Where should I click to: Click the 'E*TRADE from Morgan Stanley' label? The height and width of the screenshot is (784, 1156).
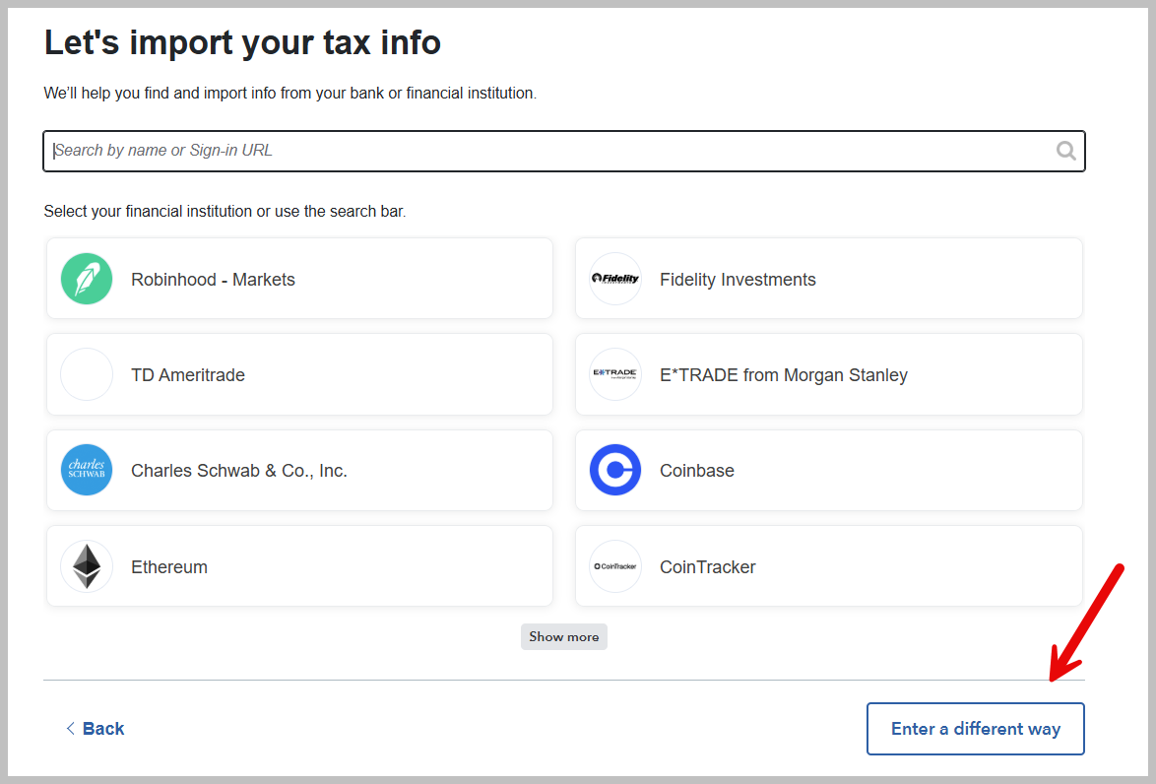(x=784, y=374)
